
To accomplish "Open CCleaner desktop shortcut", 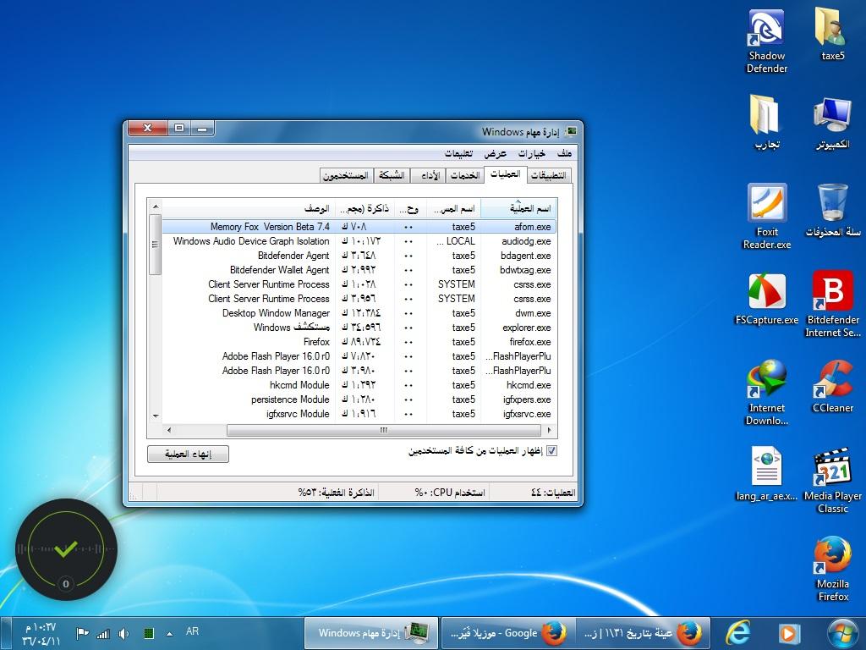I will tap(832, 386).
